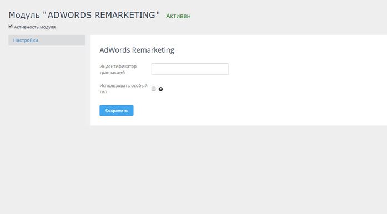Click the blue save button below the checkbox
Screen dimensions: 387x214
coord(117,110)
